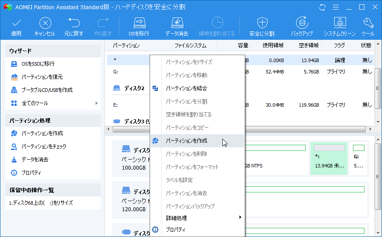Click the キャンセル toolbar icon

[45, 23]
